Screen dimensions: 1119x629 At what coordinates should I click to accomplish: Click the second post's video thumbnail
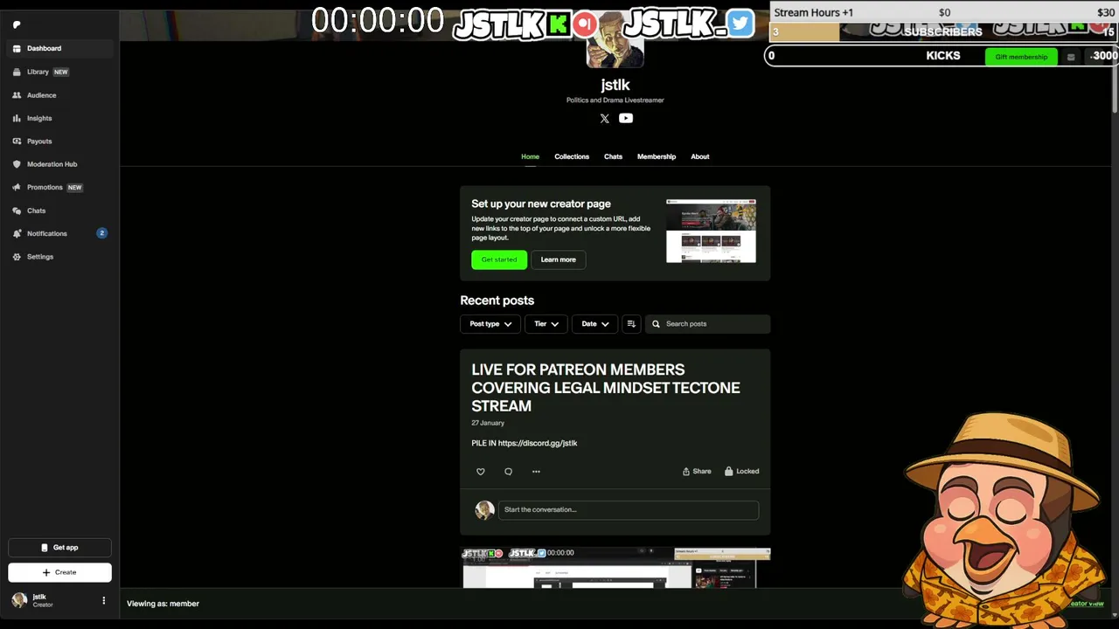[x=616, y=568]
